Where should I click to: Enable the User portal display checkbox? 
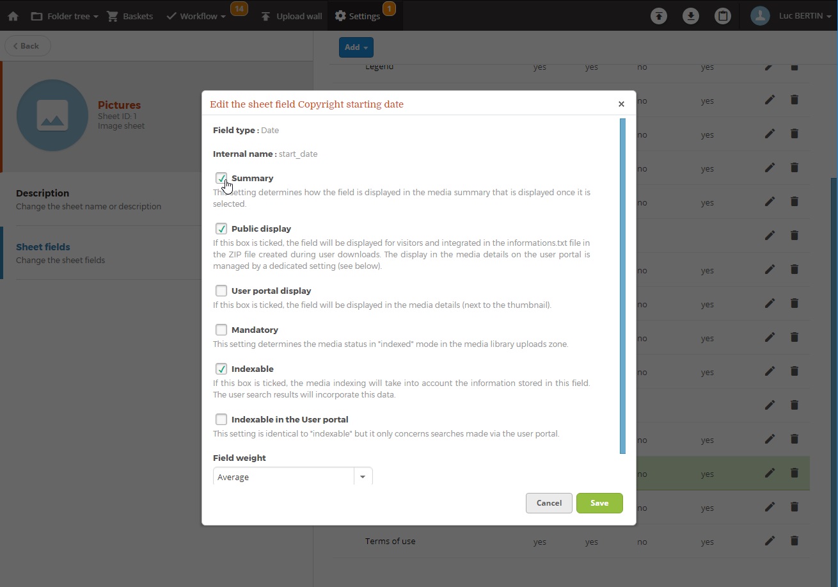(221, 291)
